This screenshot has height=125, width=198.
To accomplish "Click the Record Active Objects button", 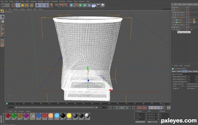I will point(138,108).
